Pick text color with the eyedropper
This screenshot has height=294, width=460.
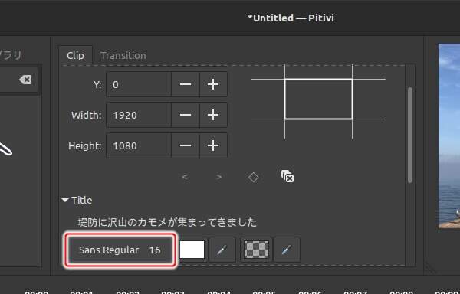coord(222,250)
